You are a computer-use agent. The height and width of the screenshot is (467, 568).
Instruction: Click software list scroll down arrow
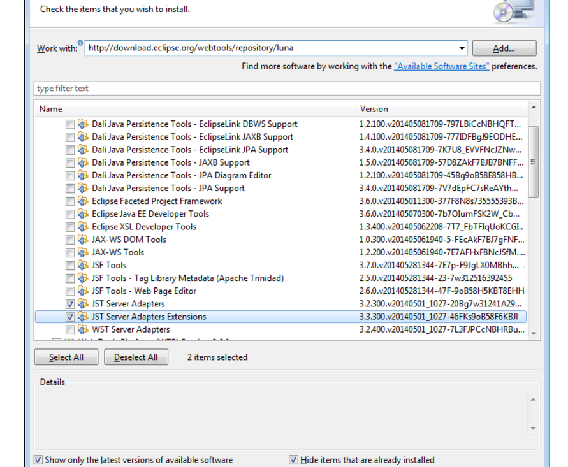[x=534, y=333]
